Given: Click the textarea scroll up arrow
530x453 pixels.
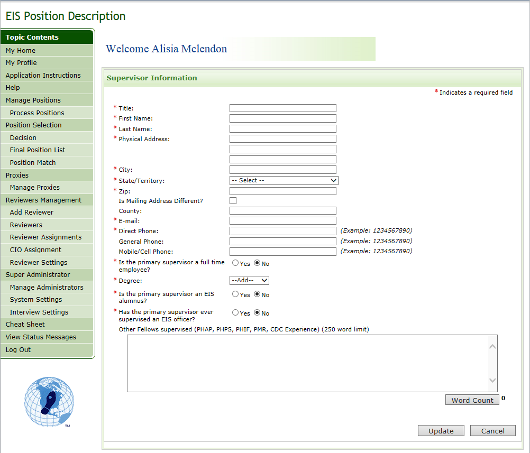Looking at the screenshot, I should (x=492, y=347).
